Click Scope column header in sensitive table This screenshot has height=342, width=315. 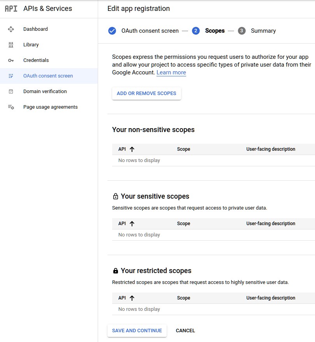[x=183, y=224]
